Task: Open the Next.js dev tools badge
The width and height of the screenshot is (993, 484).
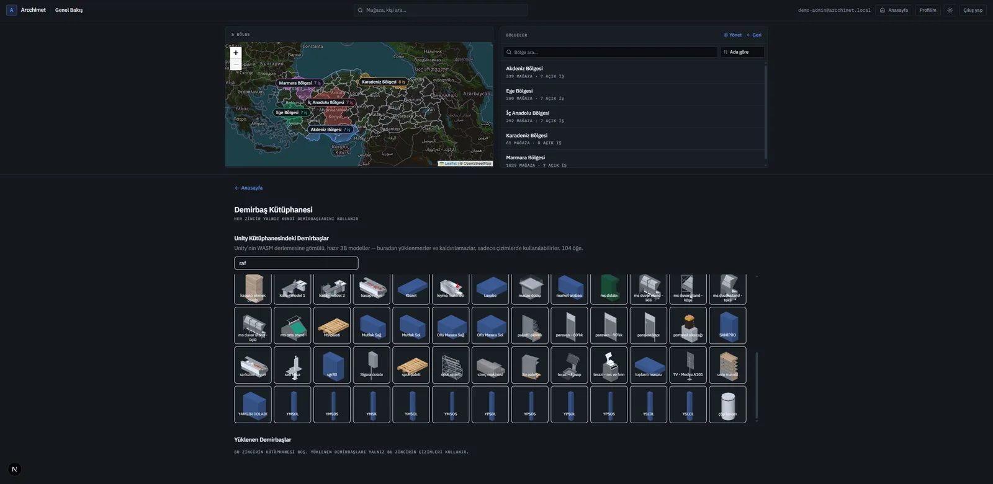Action: pos(14,469)
